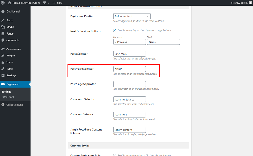
Task: Click the Collapse menu label
Action: 15,105
